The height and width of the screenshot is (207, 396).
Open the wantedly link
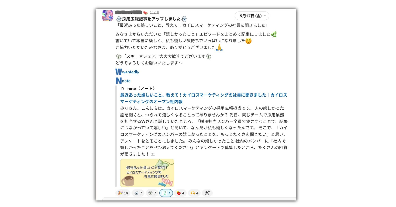click(x=131, y=72)
